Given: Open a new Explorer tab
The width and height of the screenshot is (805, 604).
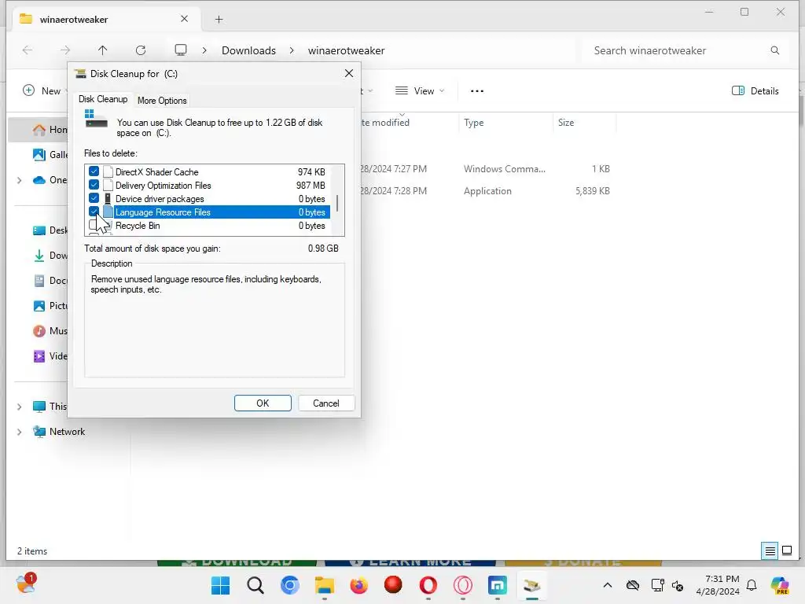Looking at the screenshot, I should (219, 20).
